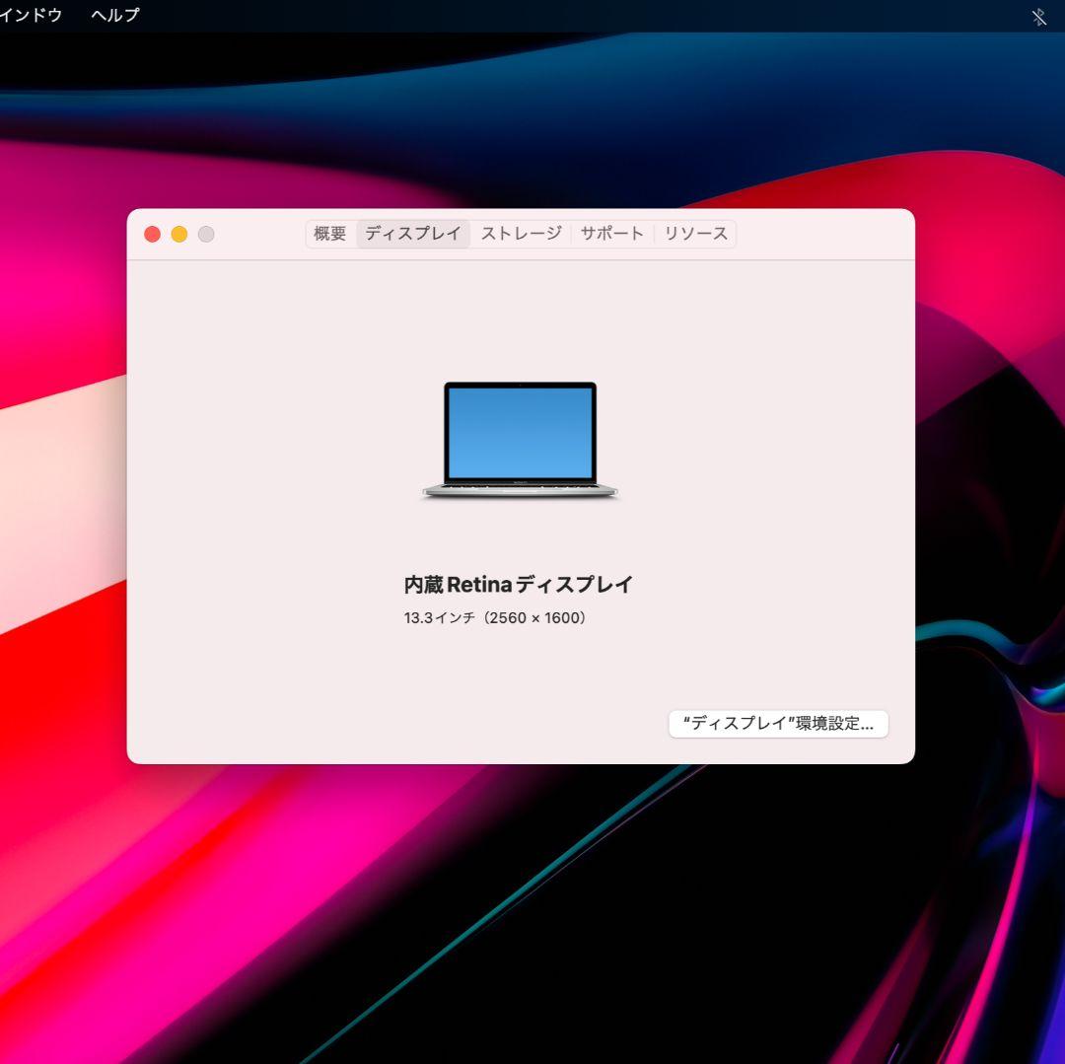Open the ヘルプ menu

113,15
